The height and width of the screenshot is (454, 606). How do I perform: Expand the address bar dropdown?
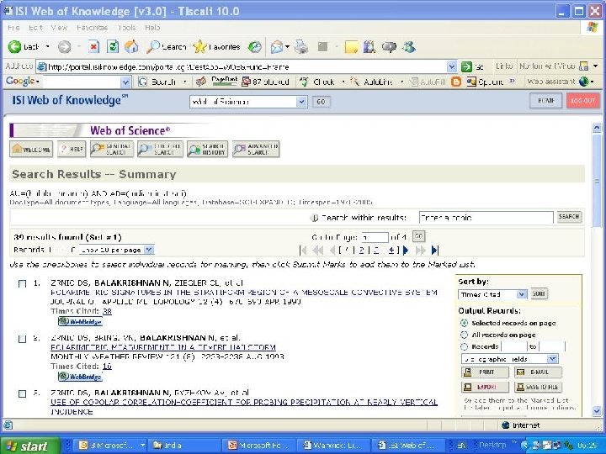tap(452, 66)
